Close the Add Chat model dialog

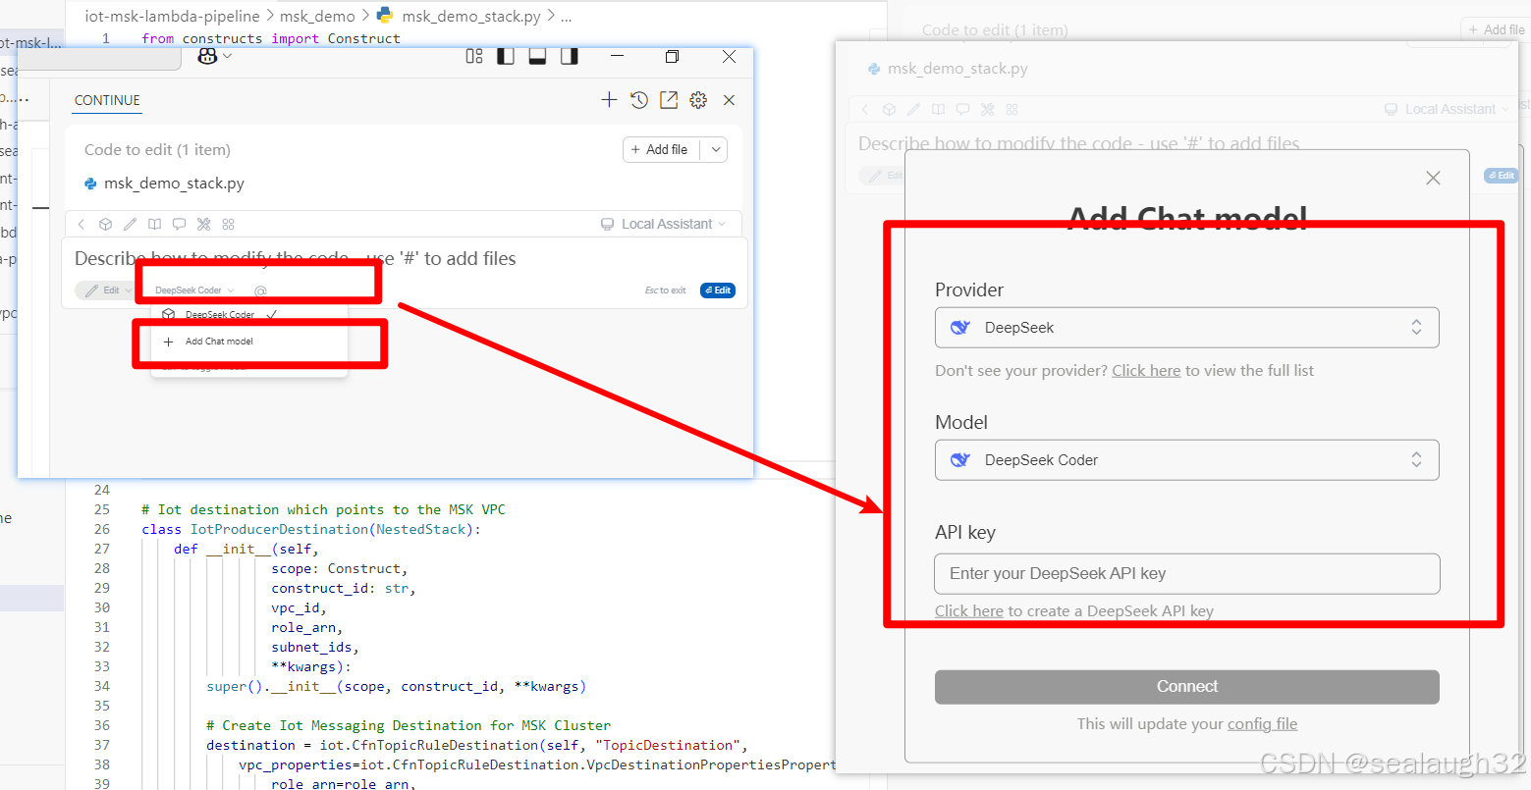pos(1433,178)
